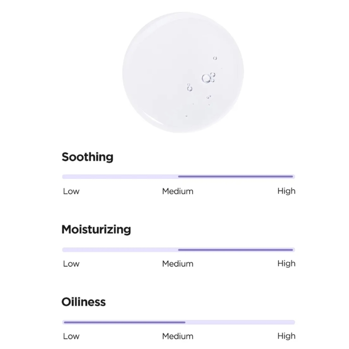This screenshot has height=349, width=349.
Task: Select Low under the Moisturizing scale
Action: tap(71, 264)
